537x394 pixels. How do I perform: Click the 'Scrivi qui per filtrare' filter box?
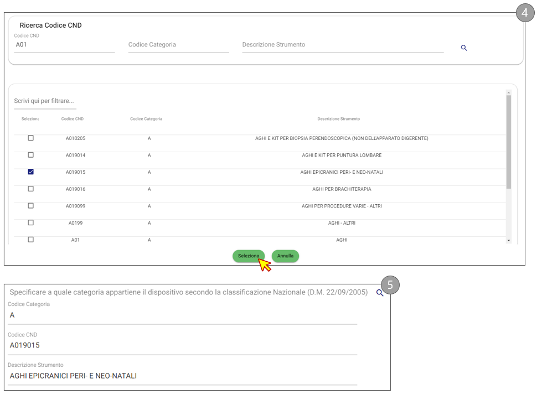click(45, 101)
